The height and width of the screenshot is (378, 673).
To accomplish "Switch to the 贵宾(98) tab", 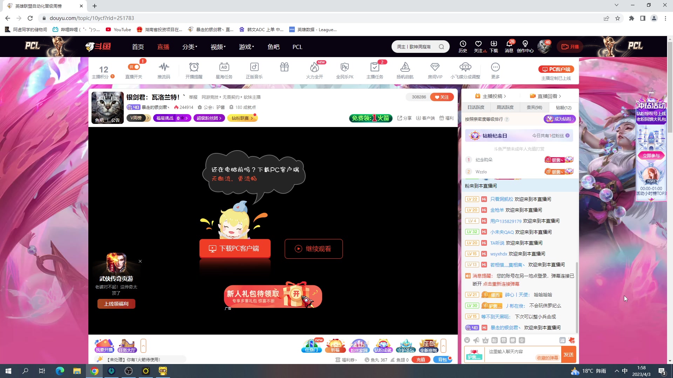I will click(534, 107).
